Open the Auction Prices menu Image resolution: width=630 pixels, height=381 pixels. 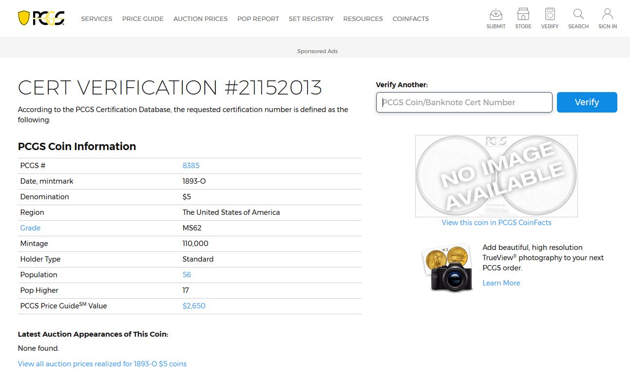click(200, 19)
